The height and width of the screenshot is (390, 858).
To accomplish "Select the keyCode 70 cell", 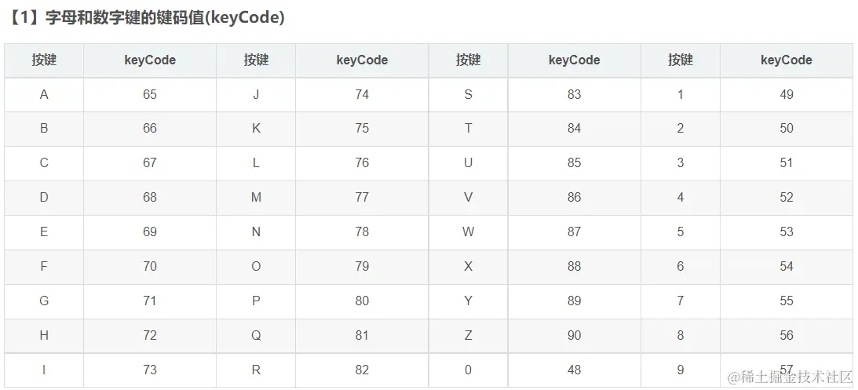I will click(x=150, y=266).
